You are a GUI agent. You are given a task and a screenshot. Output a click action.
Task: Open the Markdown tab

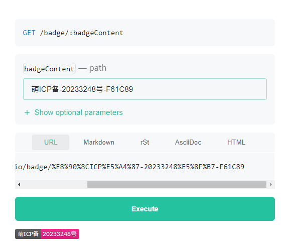(x=99, y=142)
